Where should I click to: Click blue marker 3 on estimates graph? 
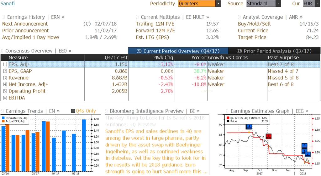(x=304, y=145)
